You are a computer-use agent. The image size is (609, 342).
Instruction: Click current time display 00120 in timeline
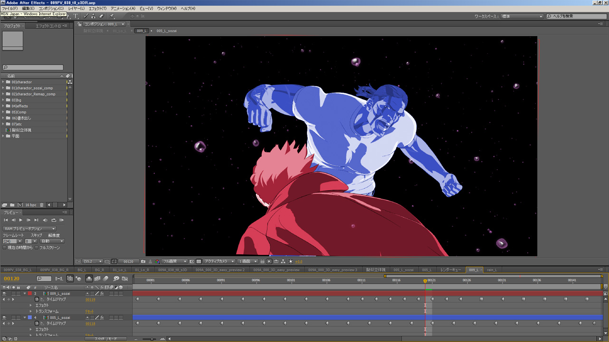11,279
